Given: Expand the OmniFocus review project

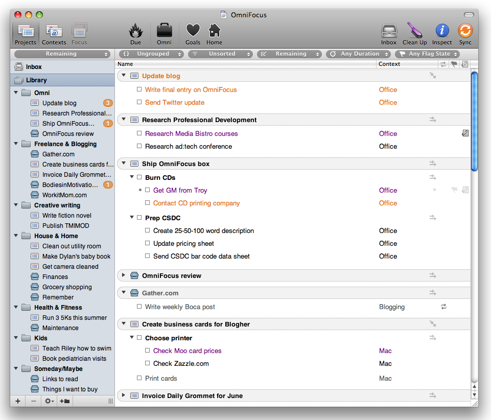Looking at the screenshot, I should tap(124, 275).
